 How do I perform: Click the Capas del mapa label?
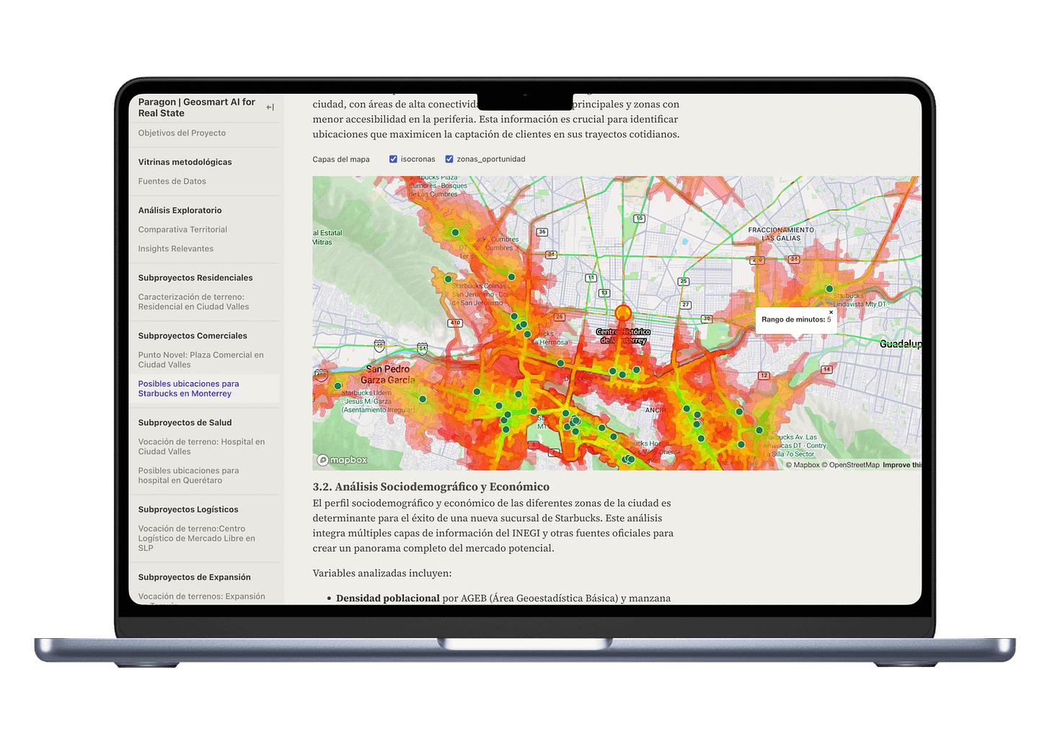tap(341, 159)
